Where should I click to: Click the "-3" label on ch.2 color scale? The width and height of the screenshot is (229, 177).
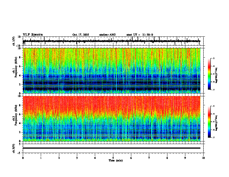[213, 106]
